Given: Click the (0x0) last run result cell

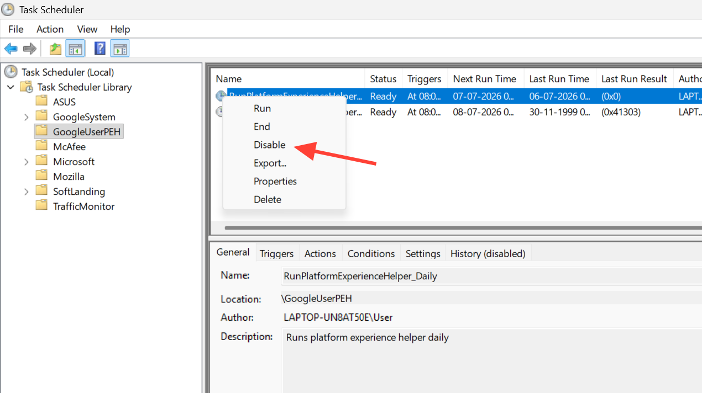Looking at the screenshot, I should pos(611,96).
